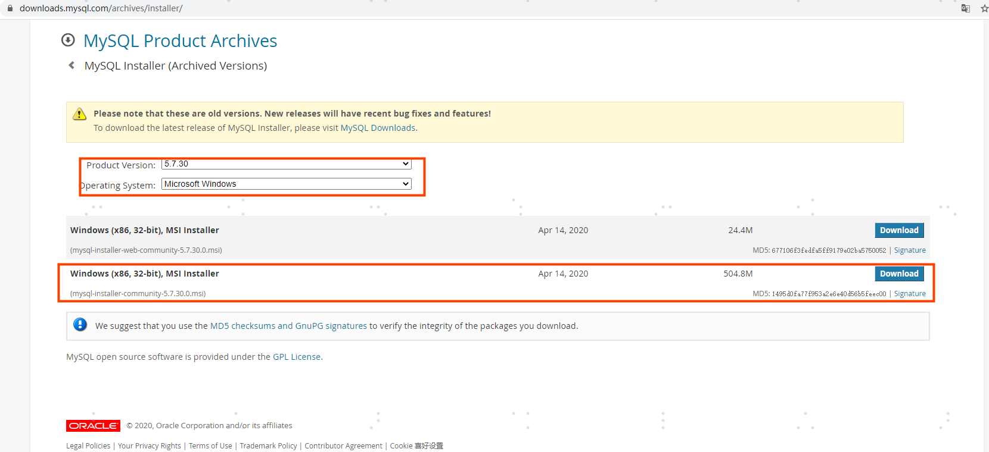Open Cookie 喜好设置 footer link
The image size is (989, 452).
click(416, 446)
